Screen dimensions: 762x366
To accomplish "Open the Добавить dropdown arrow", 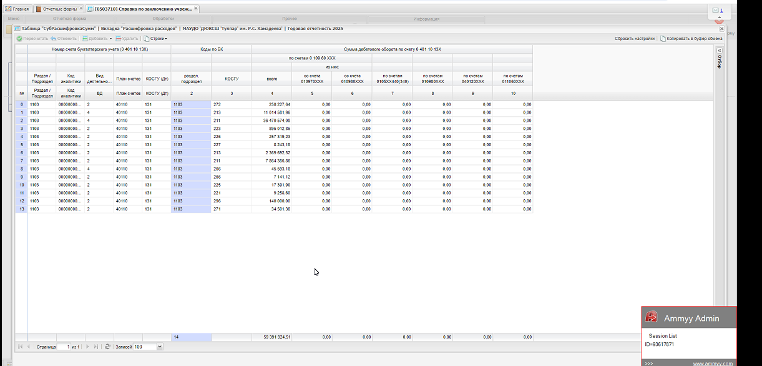I will [x=110, y=39].
